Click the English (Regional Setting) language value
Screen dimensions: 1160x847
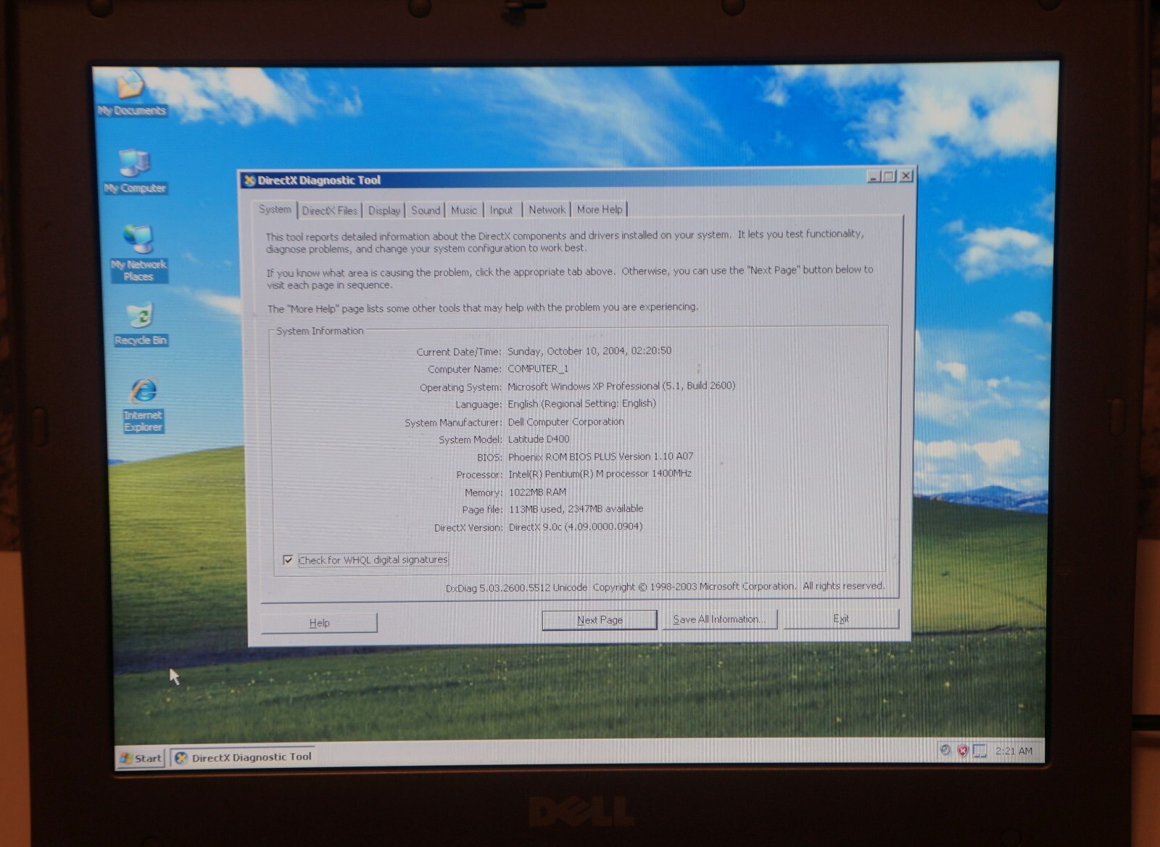(x=581, y=403)
